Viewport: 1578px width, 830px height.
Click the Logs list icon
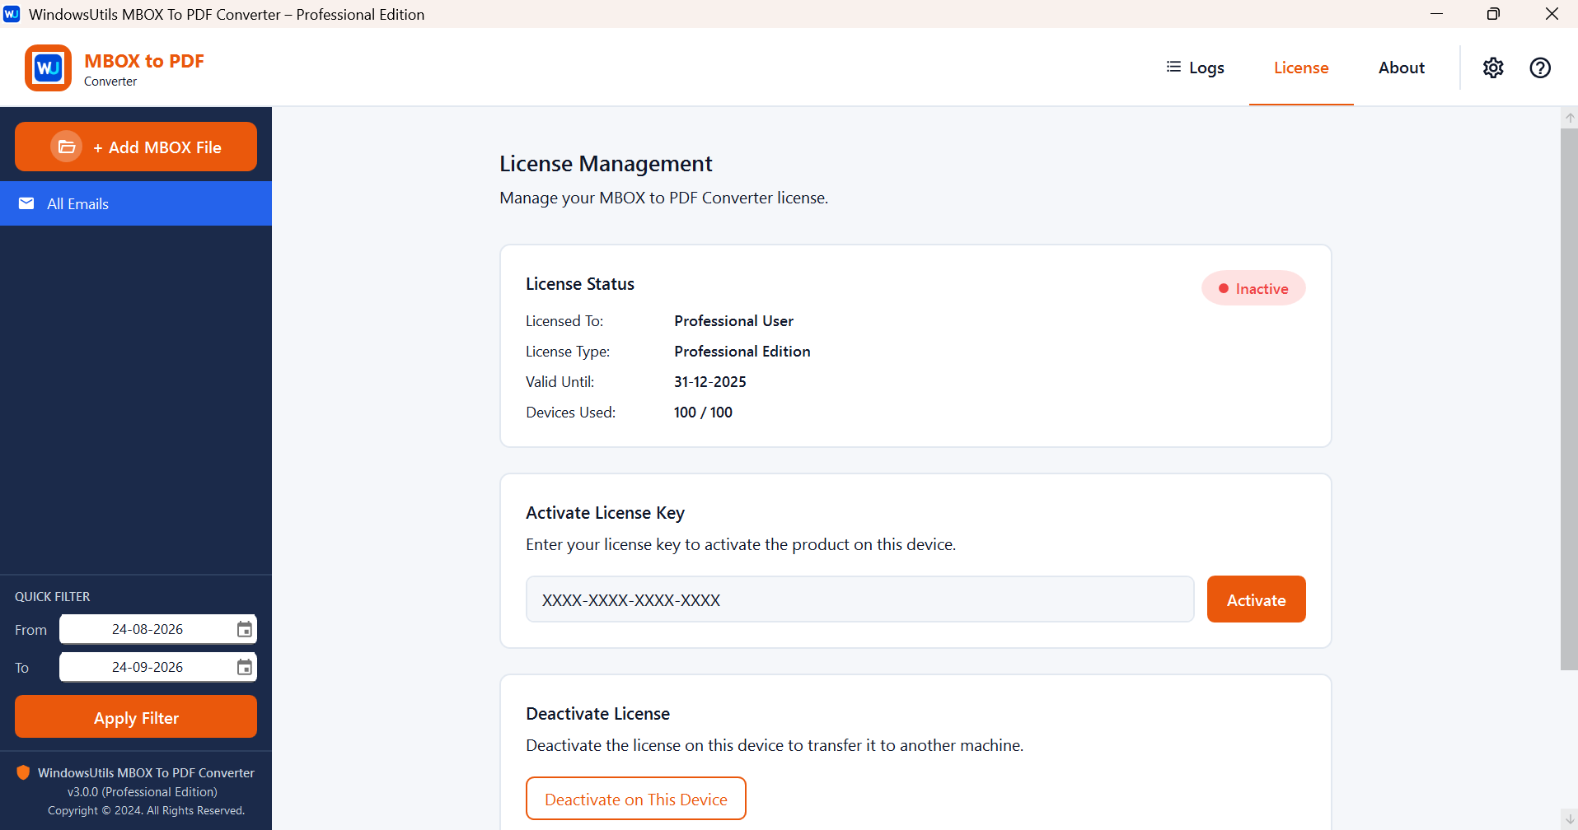(1173, 67)
